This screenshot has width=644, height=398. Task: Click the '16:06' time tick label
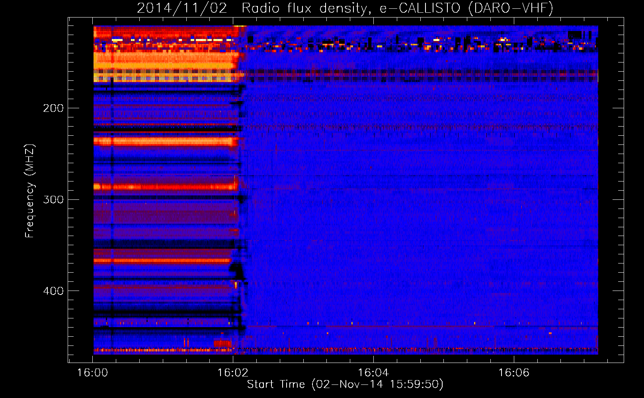[x=514, y=373]
